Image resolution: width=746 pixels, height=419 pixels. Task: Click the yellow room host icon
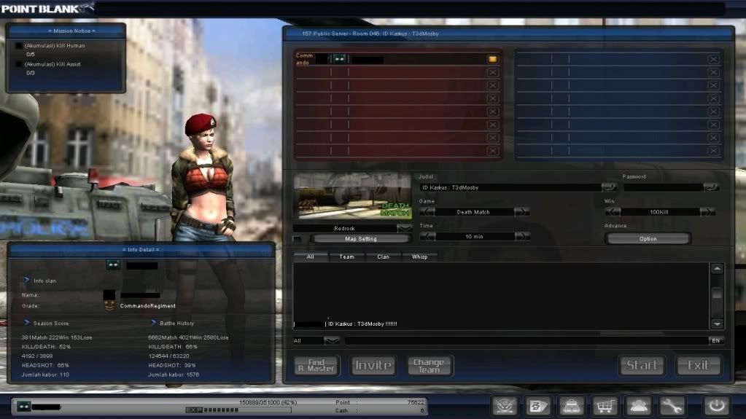coord(492,59)
